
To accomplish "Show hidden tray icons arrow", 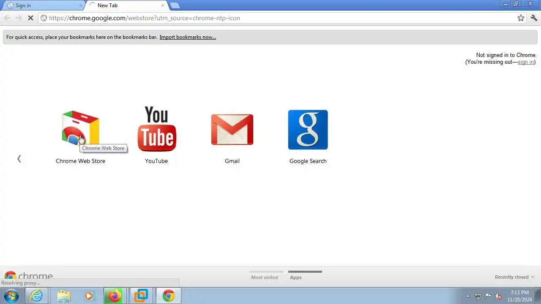I will 467,296.
